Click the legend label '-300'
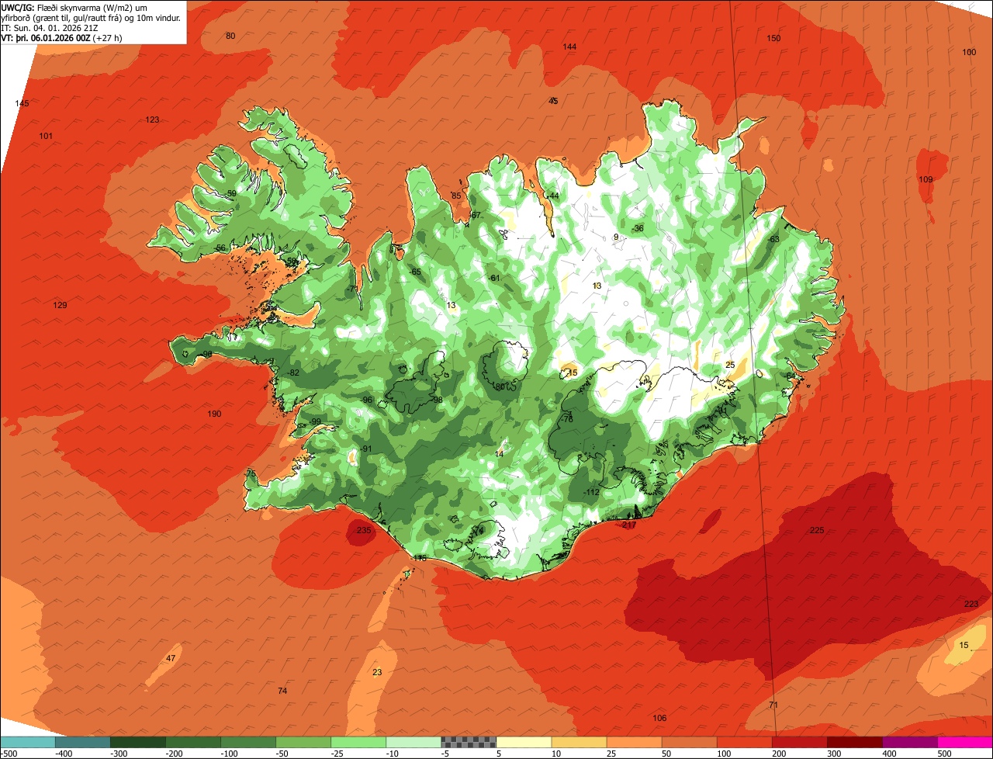 [118, 754]
